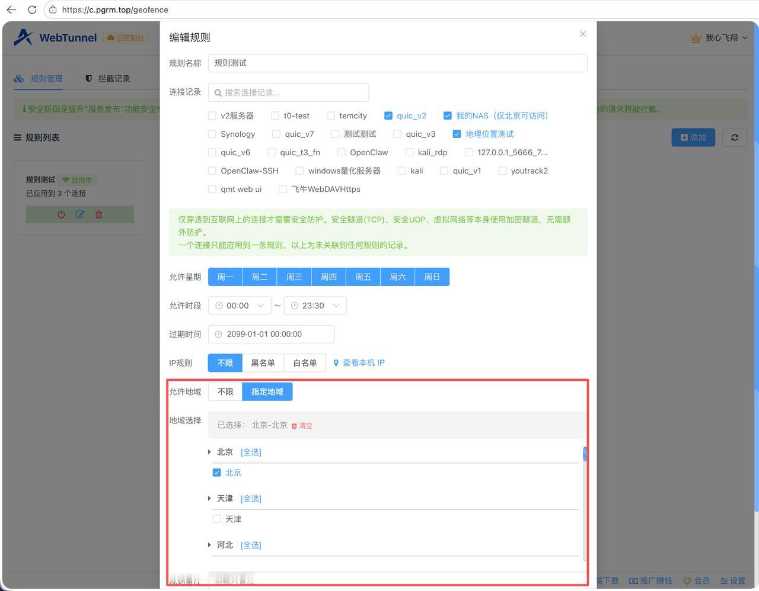The height and width of the screenshot is (591, 759).
Task: Open 推广赚钱 in footer
Action: (x=650, y=581)
